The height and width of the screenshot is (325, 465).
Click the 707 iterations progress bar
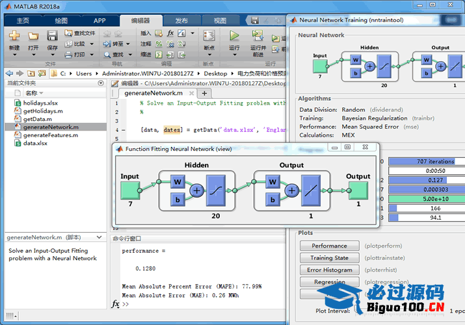click(426, 161)
